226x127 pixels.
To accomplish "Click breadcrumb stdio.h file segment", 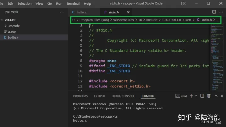I will [204, 20].
